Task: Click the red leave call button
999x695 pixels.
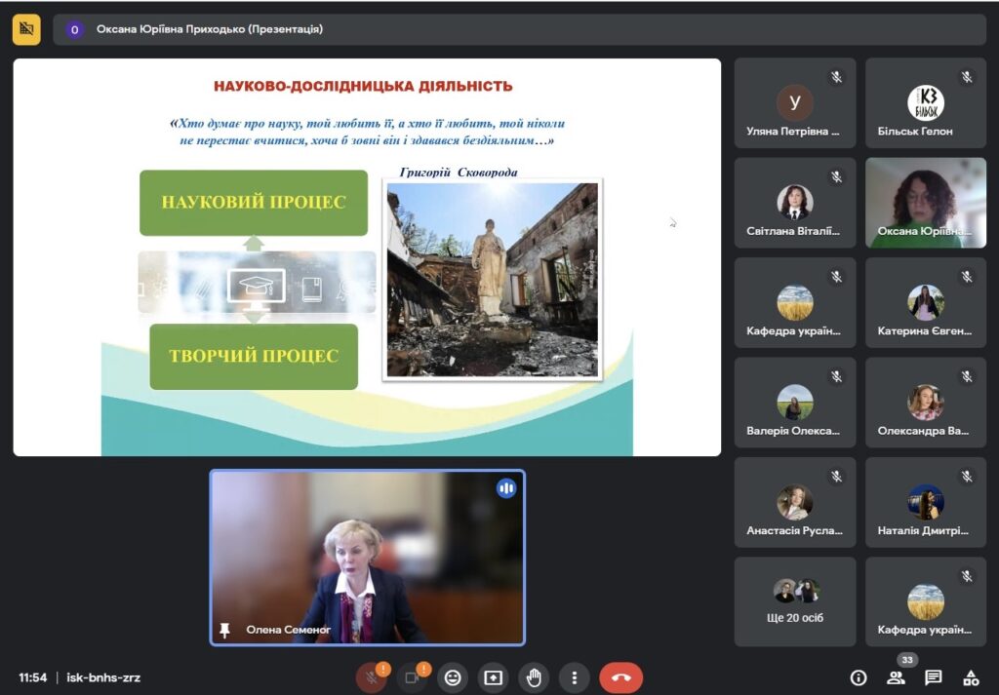Action: point(620,677)
